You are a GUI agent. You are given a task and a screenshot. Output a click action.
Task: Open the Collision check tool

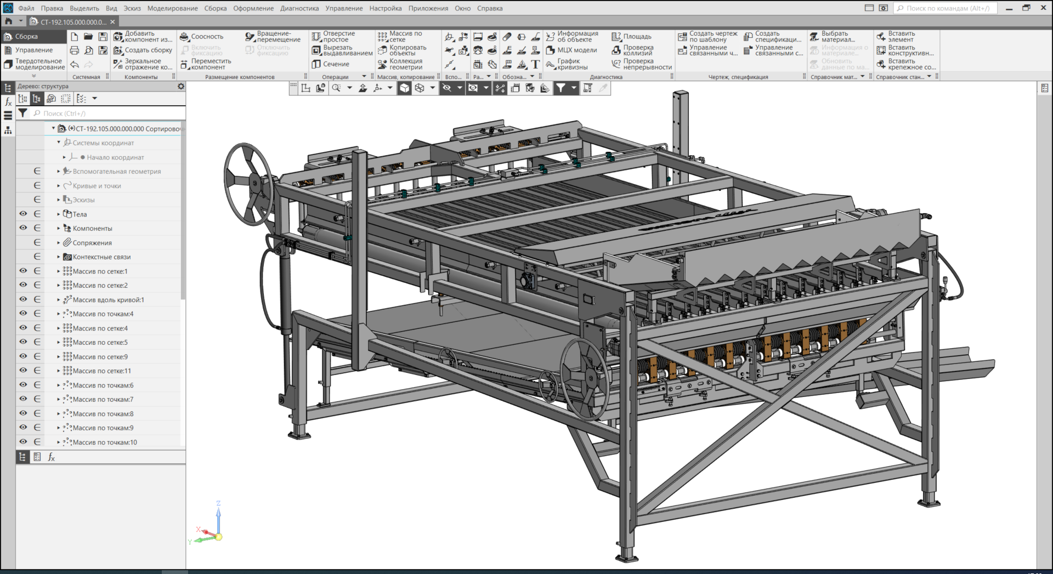click(x=616, y=50)
